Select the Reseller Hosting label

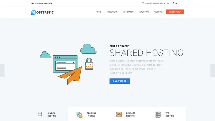click(131, 114)
